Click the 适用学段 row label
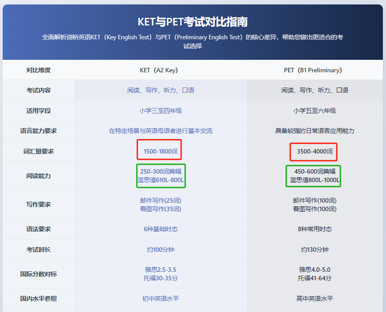Image resolution: width=386 pixels, height=312 pixels. [x=38, y=111]
